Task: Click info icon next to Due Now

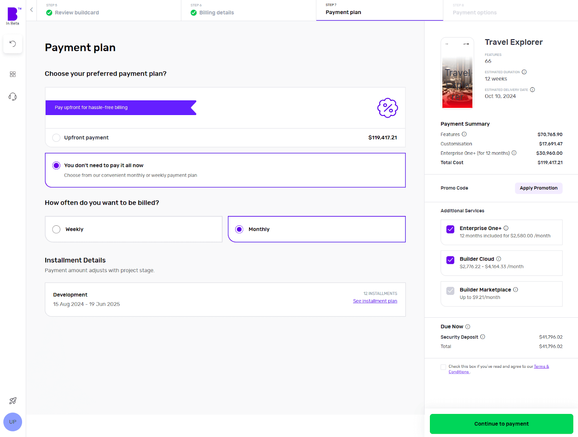Action: click(x=468, y=327)
